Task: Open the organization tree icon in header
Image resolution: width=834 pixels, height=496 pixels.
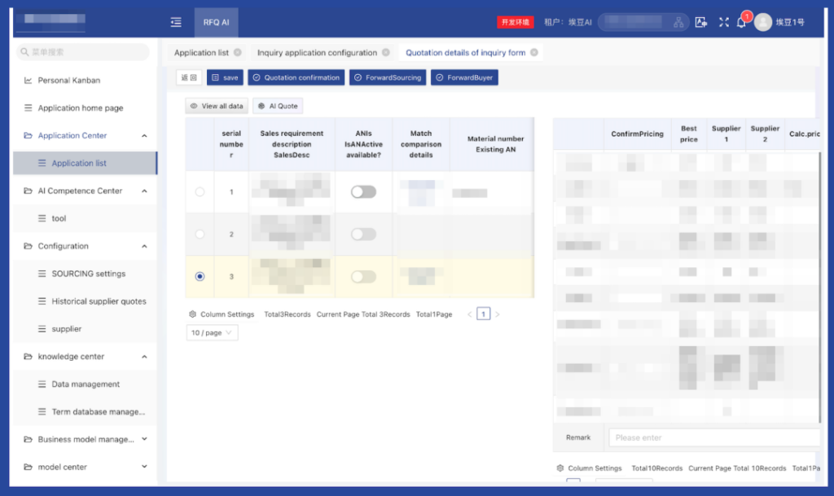Action: [x=678, y=22]
